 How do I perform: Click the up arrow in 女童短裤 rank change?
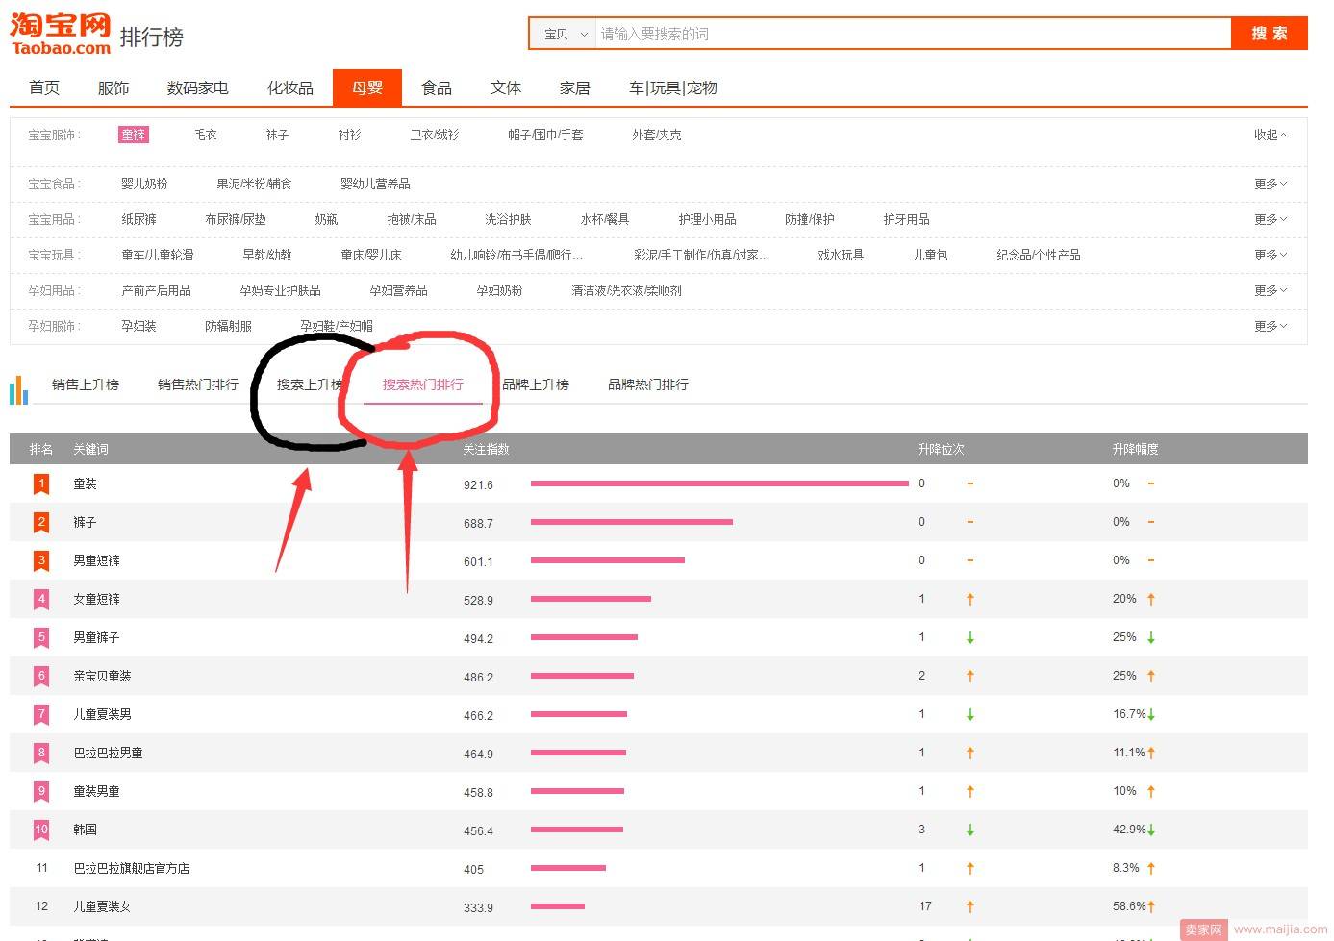coord(970,599)
